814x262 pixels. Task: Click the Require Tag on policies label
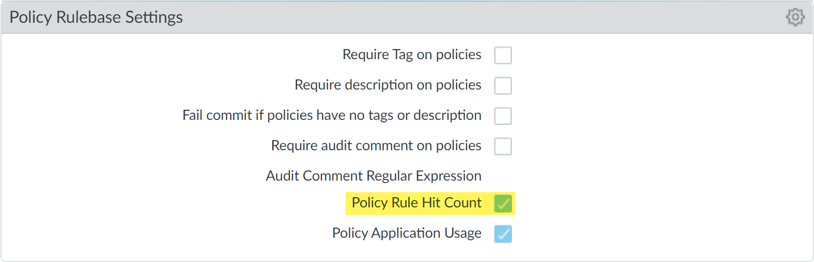(x=412, y=55)
